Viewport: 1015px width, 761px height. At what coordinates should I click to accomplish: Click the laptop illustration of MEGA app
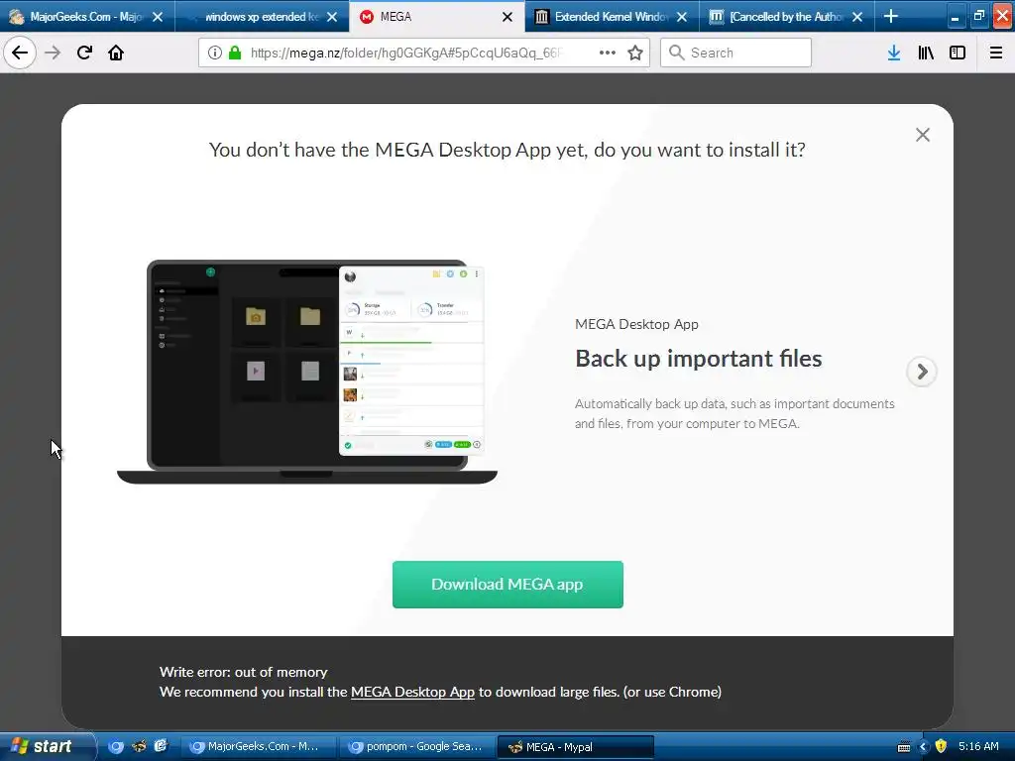[x=307, y=372]
